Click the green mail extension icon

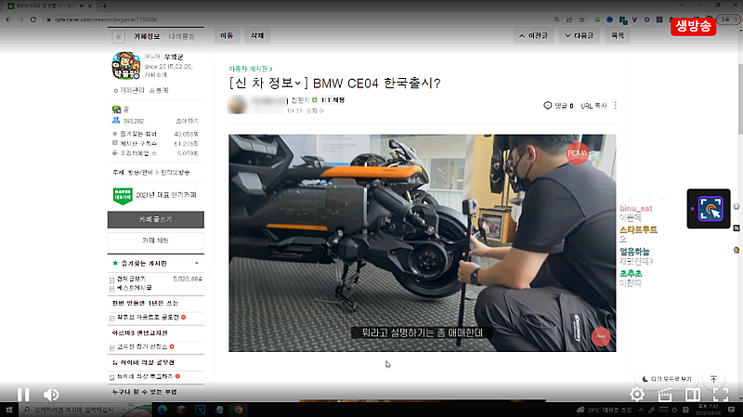click(597, 20)
